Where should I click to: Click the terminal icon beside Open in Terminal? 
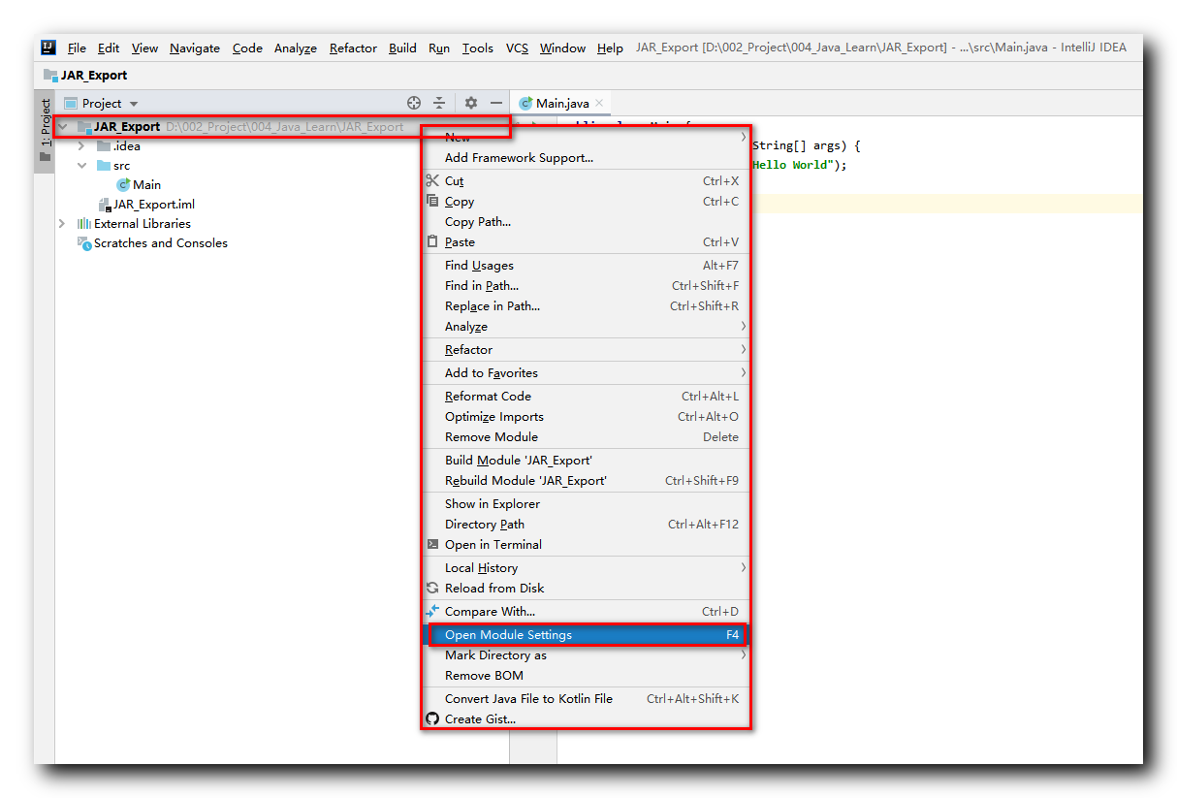[432, 544]
